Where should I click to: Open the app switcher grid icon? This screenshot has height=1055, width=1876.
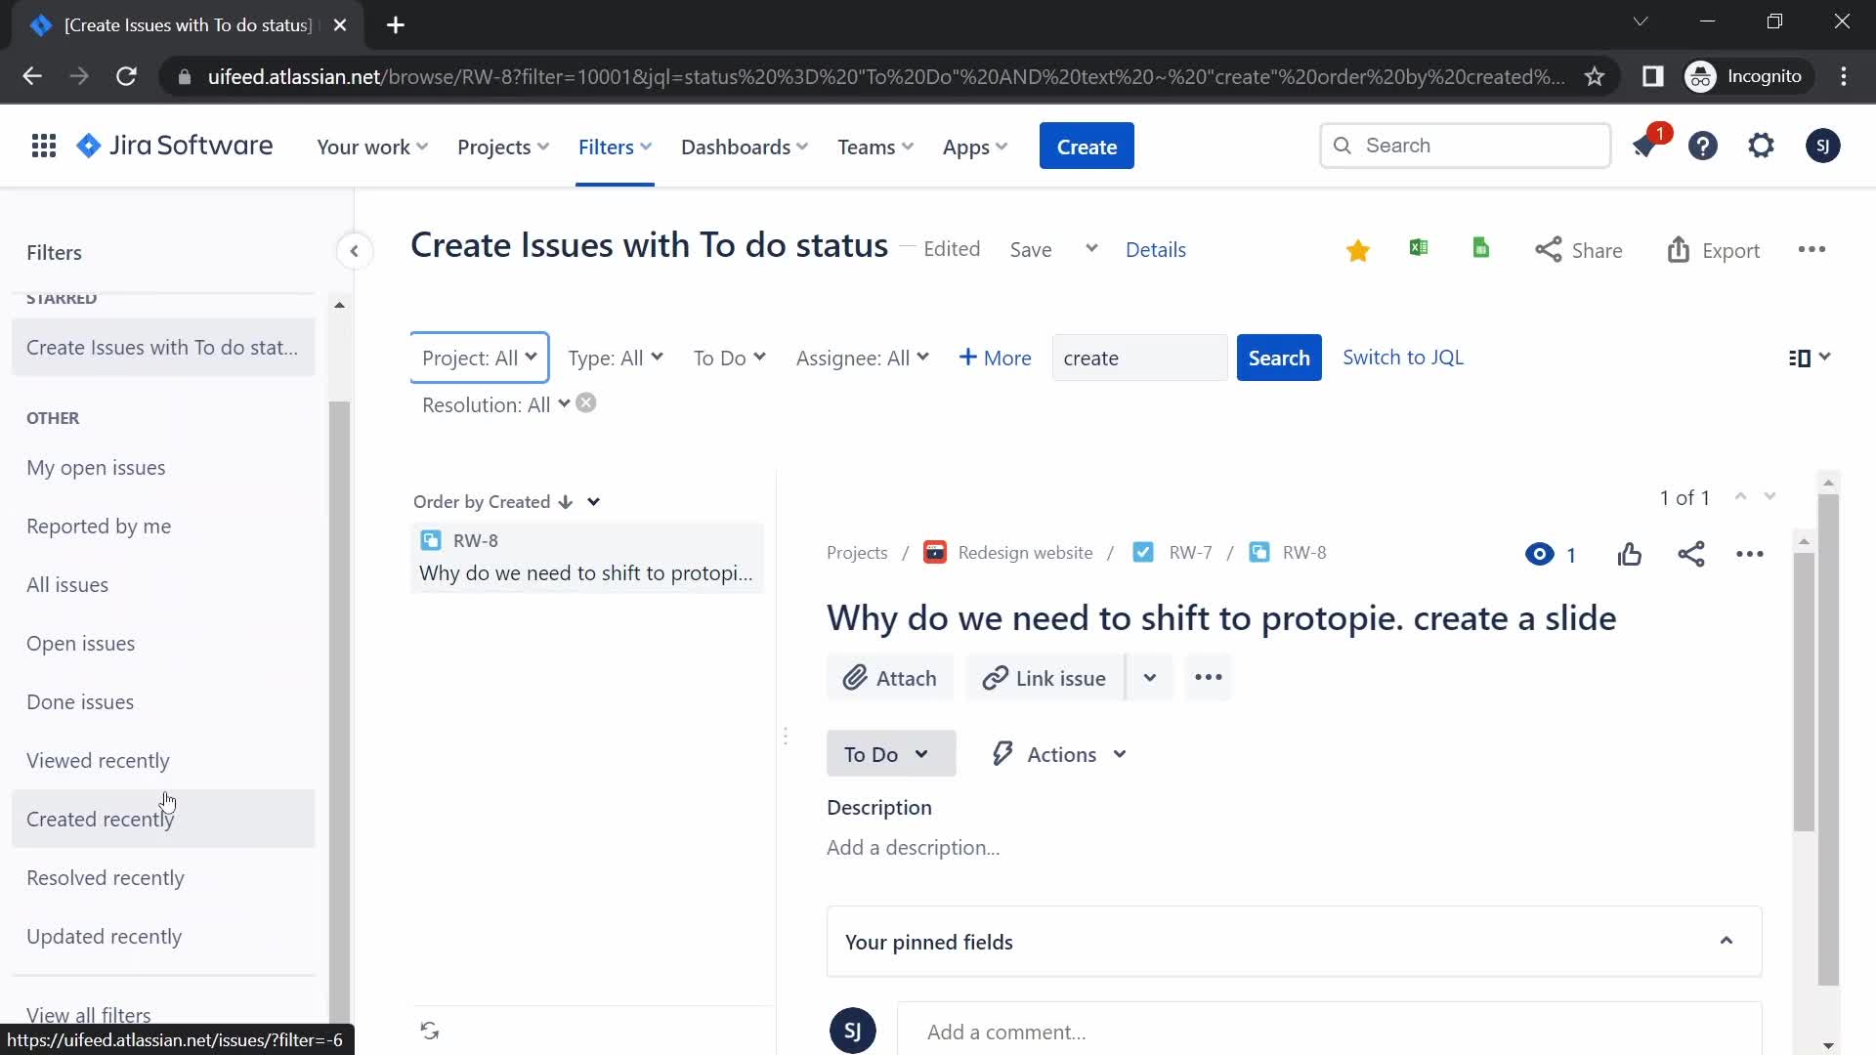[43, 147]
